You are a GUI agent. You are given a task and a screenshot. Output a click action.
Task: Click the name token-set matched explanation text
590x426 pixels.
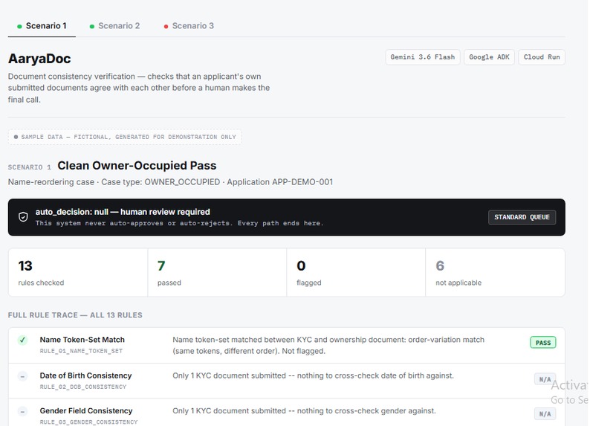[328, 346]
